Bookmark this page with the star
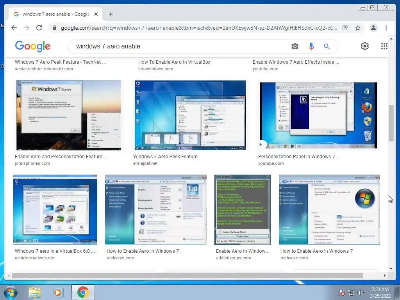 coord(358,28)
